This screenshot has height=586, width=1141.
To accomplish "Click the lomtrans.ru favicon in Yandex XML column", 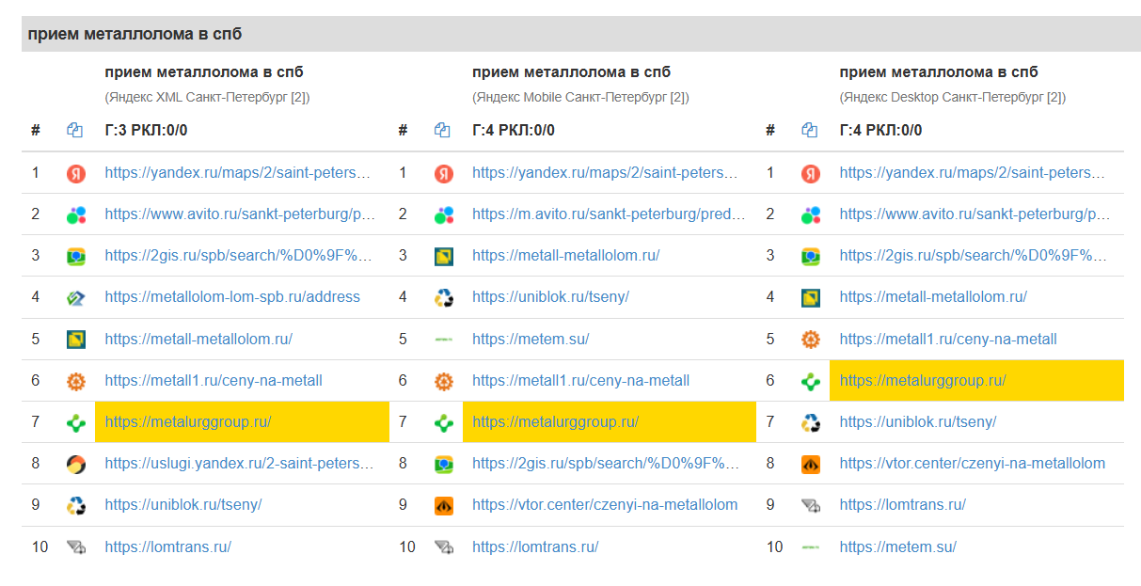I will 76,547.
